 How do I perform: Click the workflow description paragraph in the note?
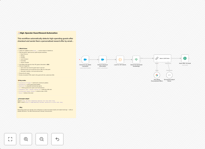45,40
